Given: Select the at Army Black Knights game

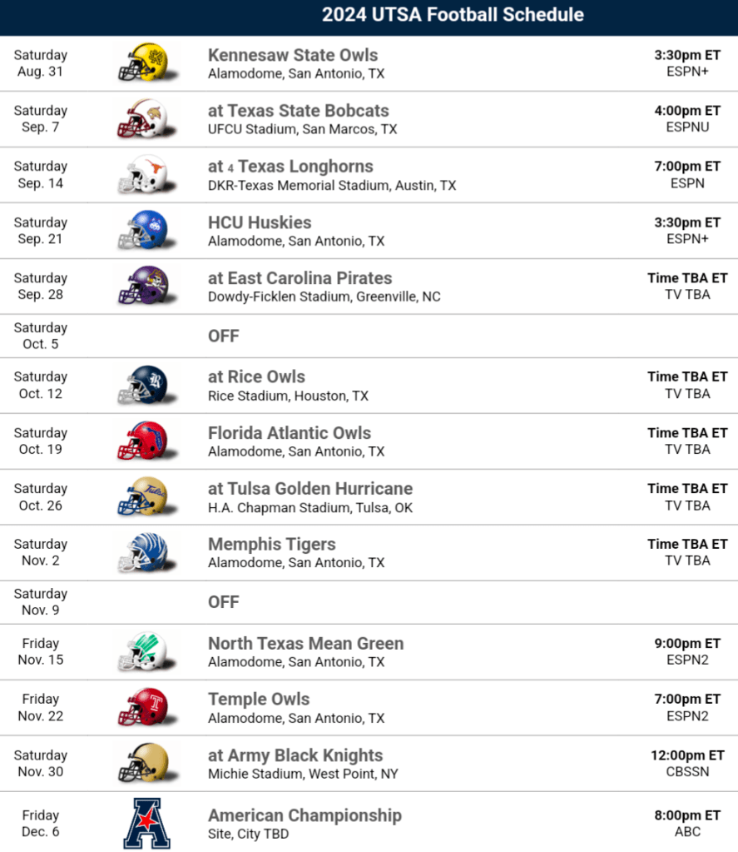Looking at the screenshot, I should (x=295, y=755).
